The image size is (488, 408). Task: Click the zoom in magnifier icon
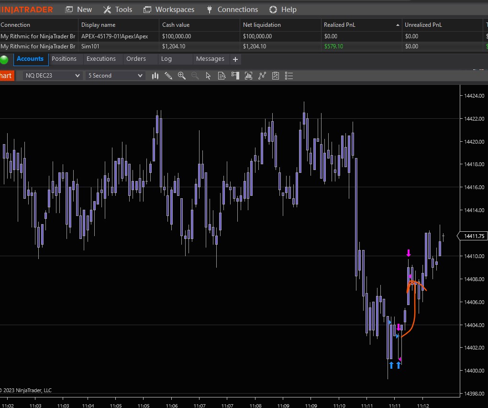coord(182,76)
